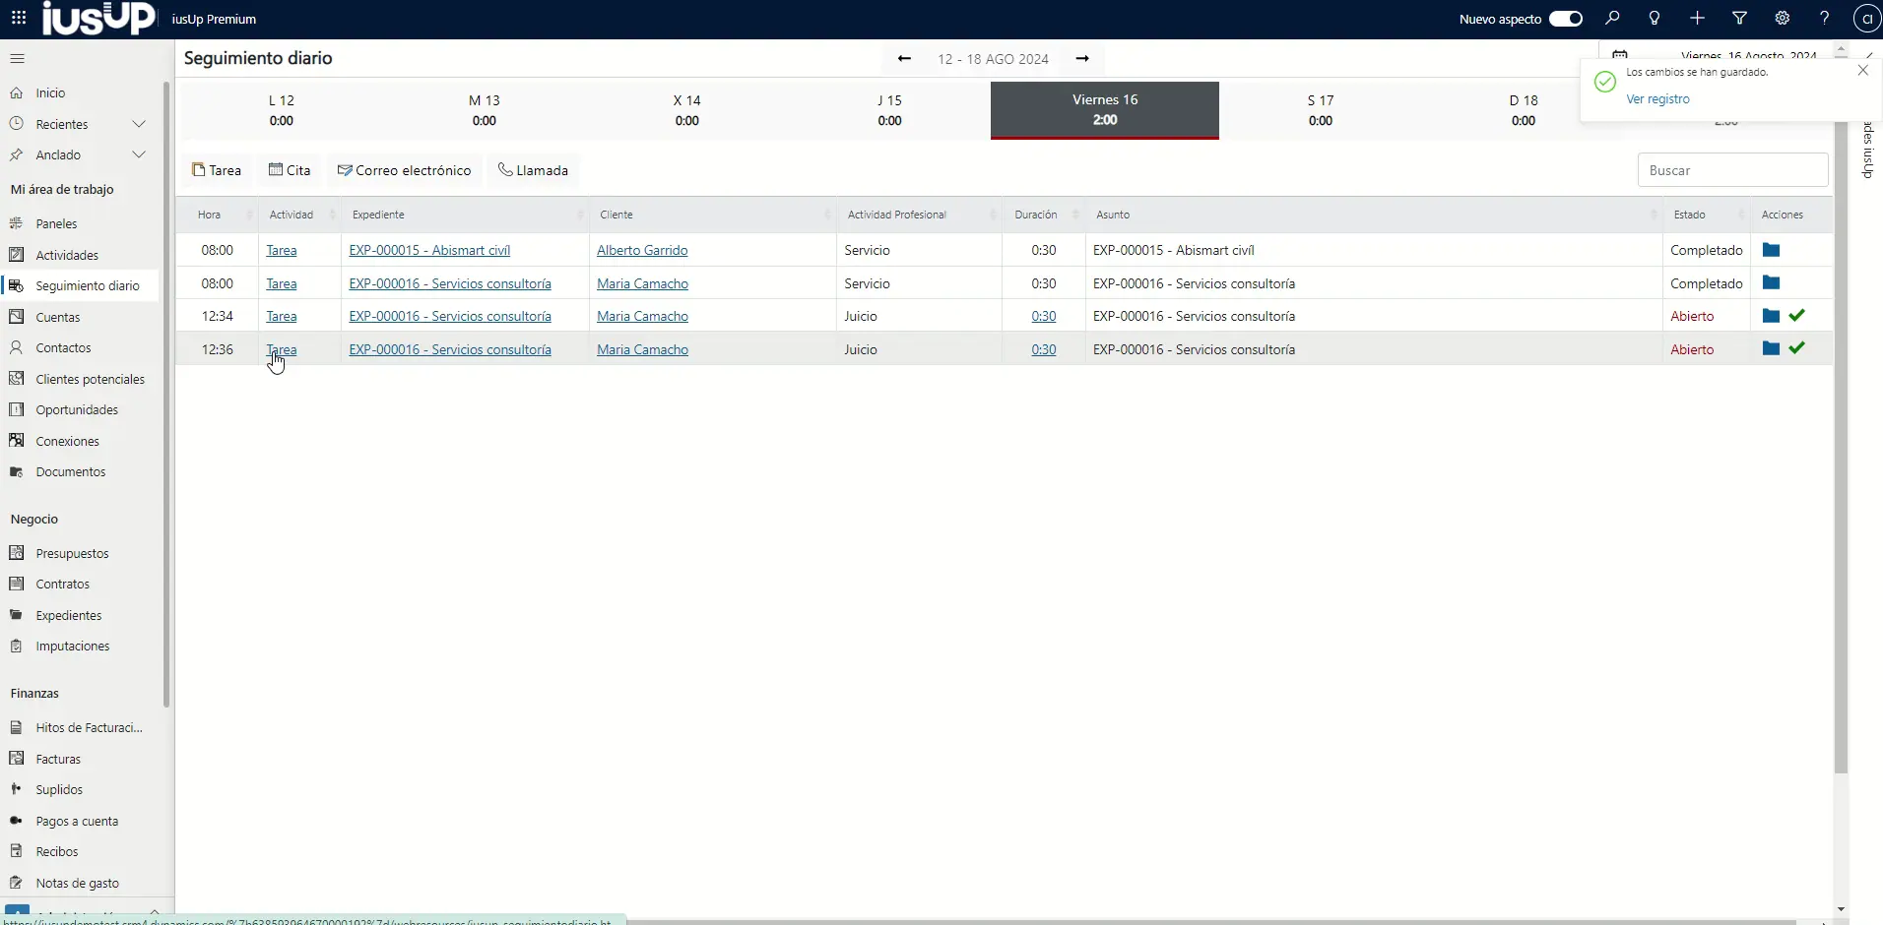The height and width of the screenshot is (925, 1883).
Task: Open the lightbulb assistant icon
Action: (1655, 19)
